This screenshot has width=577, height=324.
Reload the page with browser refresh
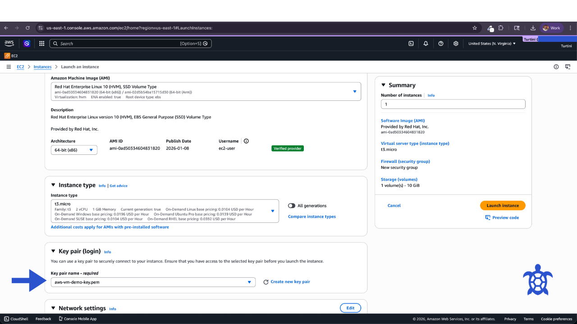[27, 28]
